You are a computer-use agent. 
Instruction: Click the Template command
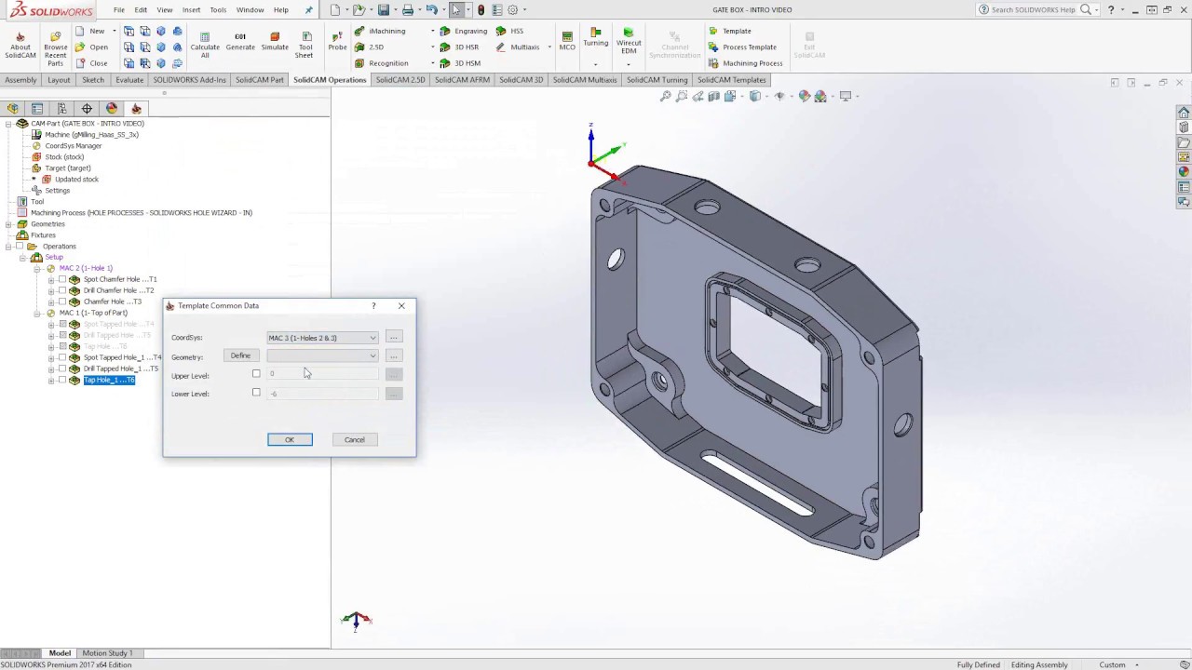pyautogui.click(x=729, y=31)
